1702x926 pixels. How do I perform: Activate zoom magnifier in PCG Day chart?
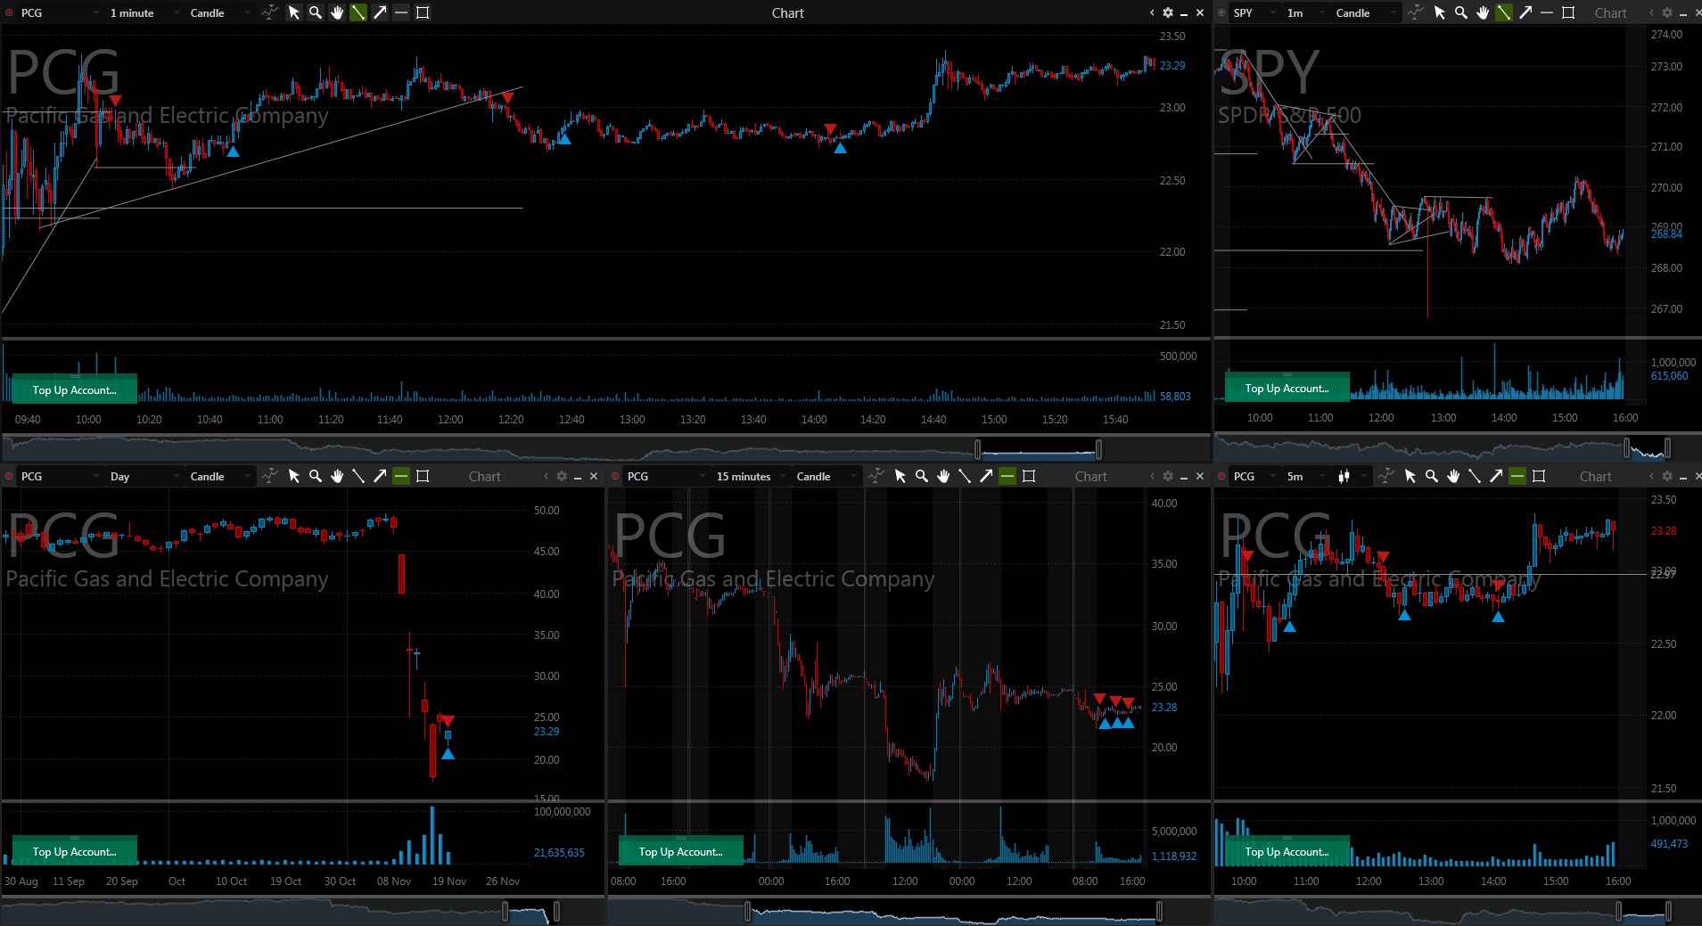tap(316, 476)
